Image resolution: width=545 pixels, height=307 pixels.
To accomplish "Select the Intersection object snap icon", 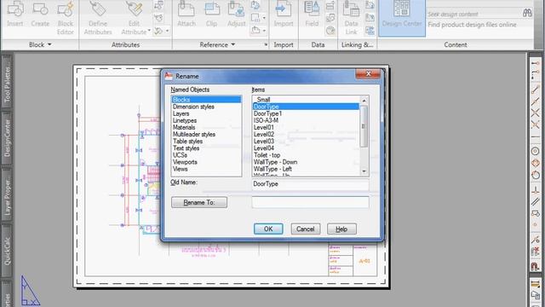I will click(x=536, y=113).
